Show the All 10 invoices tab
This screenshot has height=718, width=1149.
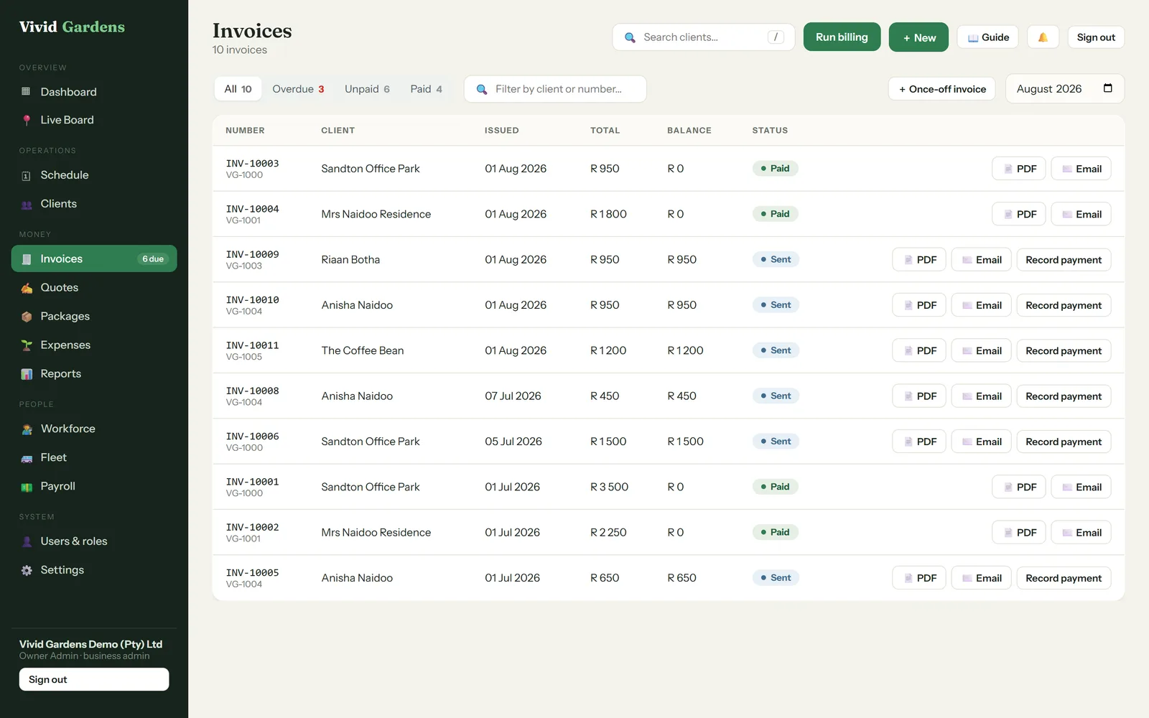238,89
